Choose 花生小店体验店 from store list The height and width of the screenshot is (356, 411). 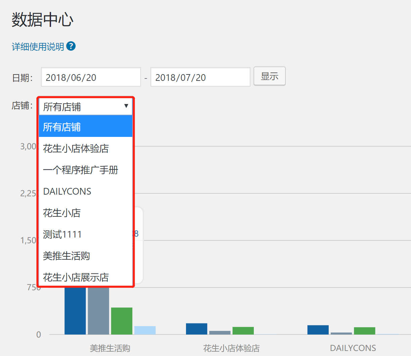86,148
